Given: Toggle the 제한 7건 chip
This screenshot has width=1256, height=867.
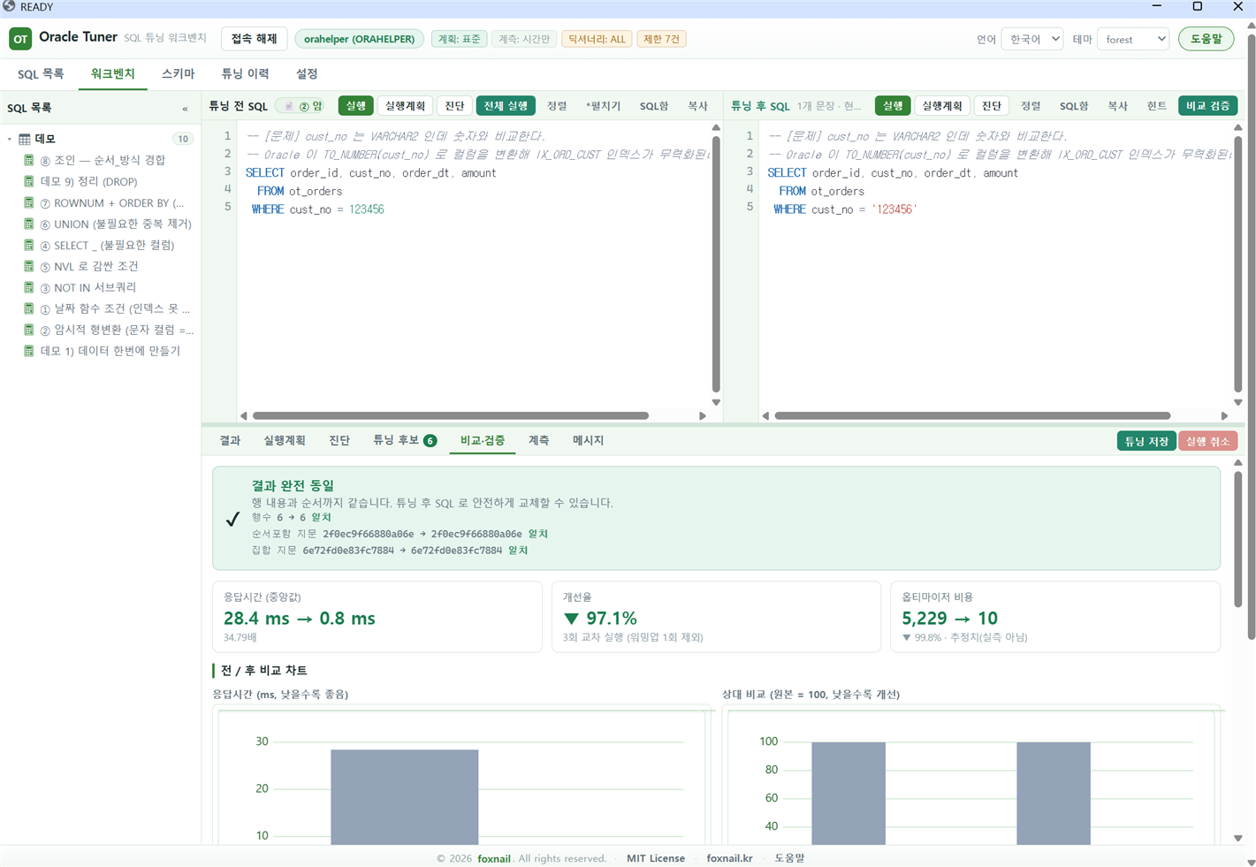Looking at the screenshot, I should click(x=661, y=39).
